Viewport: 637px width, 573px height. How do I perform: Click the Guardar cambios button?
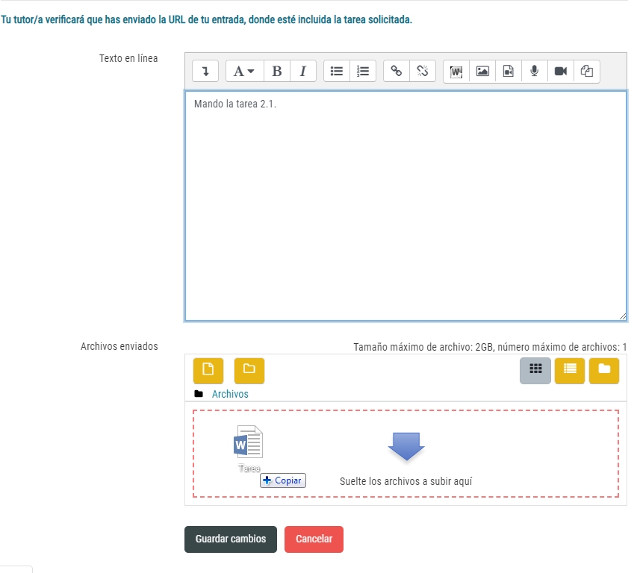[x=231, y=539]
